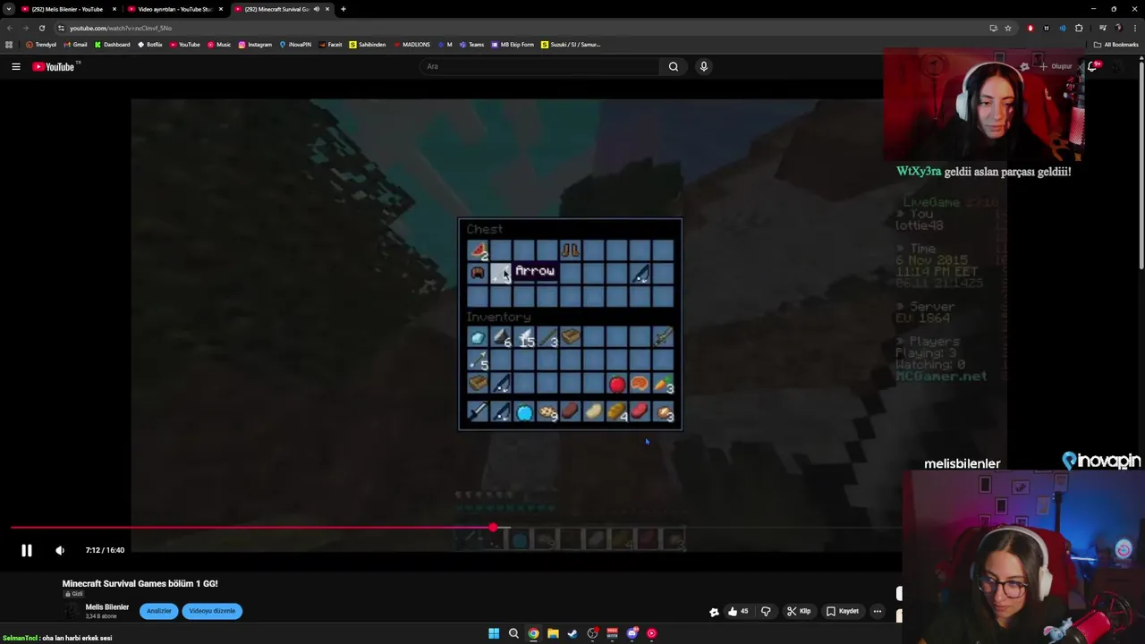Pause the YouTube video
The width and height of the screenshot is (1145, 644).
click(x=27, y=550)
